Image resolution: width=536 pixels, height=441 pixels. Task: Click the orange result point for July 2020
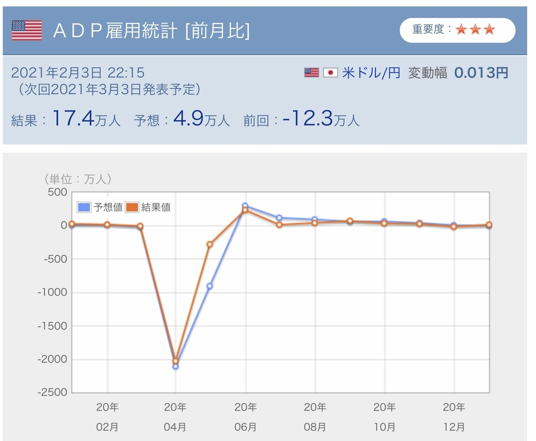(279, 225)
